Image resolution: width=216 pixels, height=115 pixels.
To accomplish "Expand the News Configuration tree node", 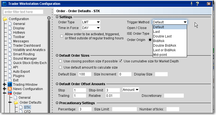I will tap(5, 89).
